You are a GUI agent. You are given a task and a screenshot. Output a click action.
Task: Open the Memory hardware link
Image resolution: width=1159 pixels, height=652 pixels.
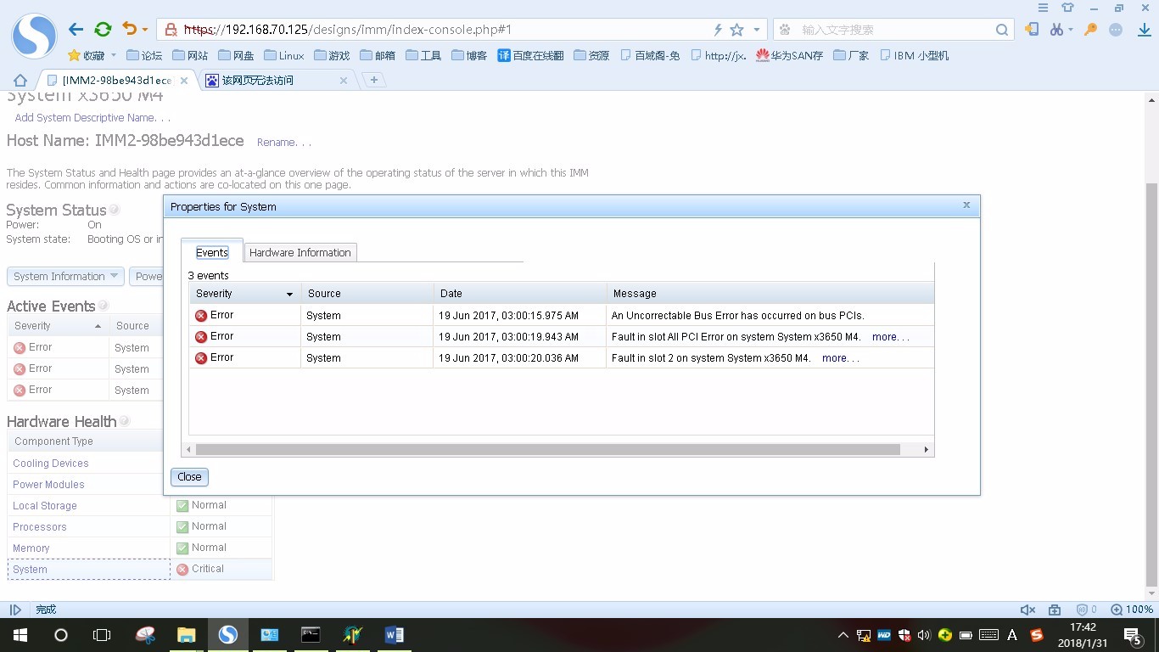click(31, 548)
